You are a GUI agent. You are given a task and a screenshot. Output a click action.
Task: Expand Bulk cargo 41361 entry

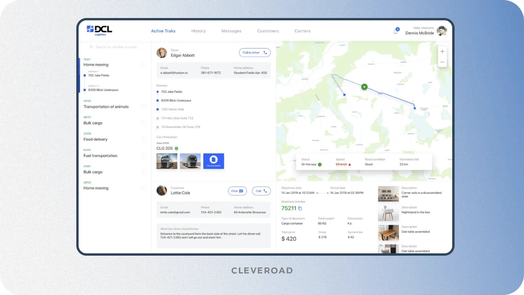pyautogui.click(x=143, y=172)
